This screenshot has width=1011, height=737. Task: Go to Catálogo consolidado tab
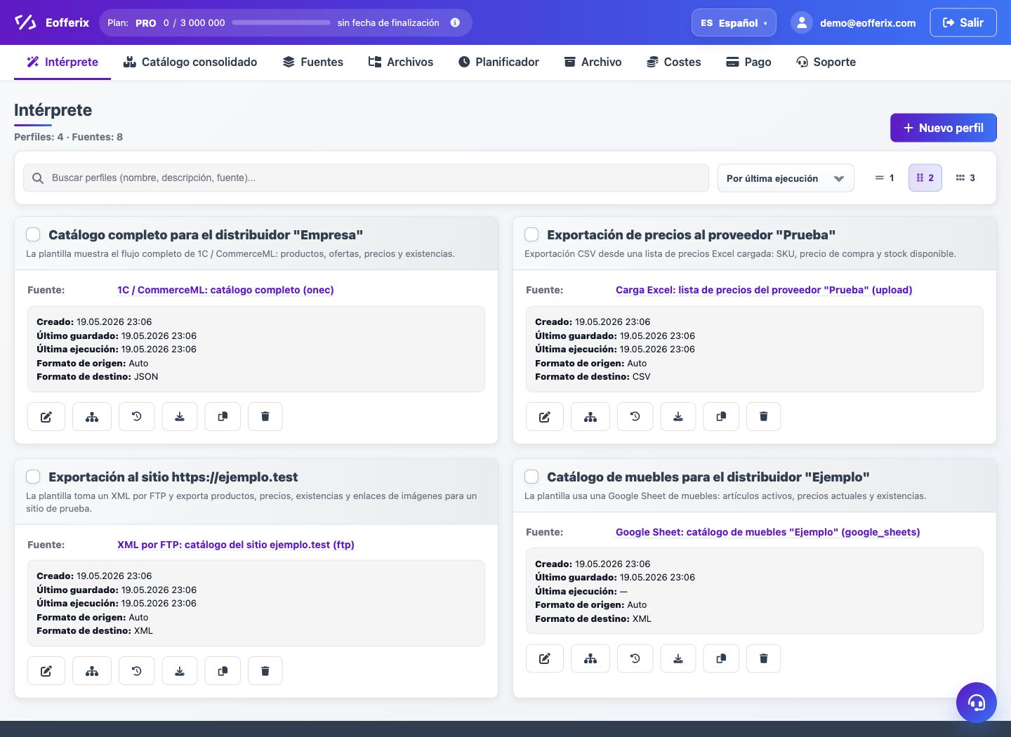coord(190,62)
